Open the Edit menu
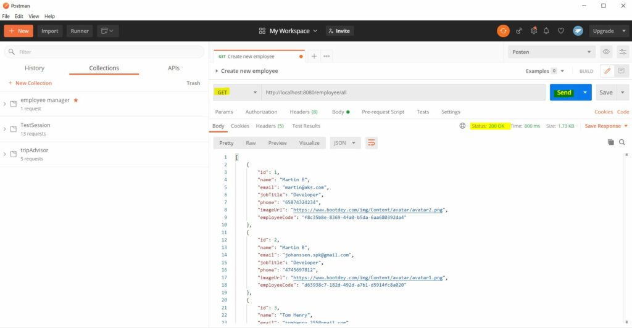Viewport: 632px width, 328px height. pyautogui.click(x=19, y=16)
